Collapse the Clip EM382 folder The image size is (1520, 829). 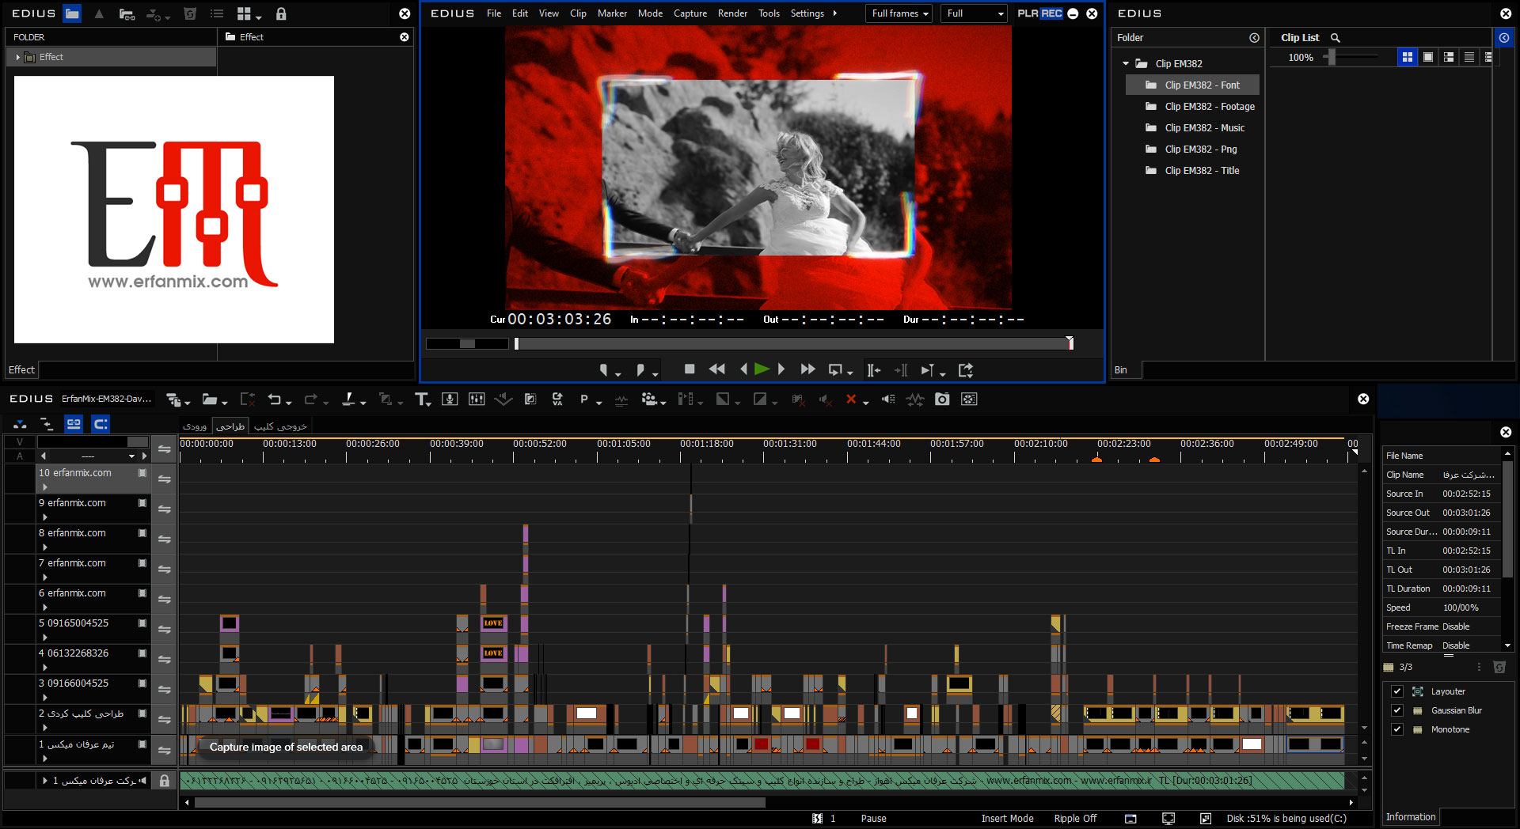point(1126,63)
